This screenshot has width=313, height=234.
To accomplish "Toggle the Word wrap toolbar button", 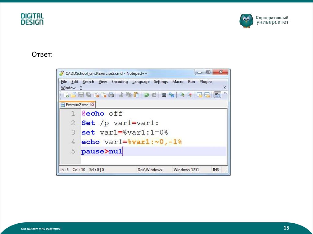I will 217,95.
